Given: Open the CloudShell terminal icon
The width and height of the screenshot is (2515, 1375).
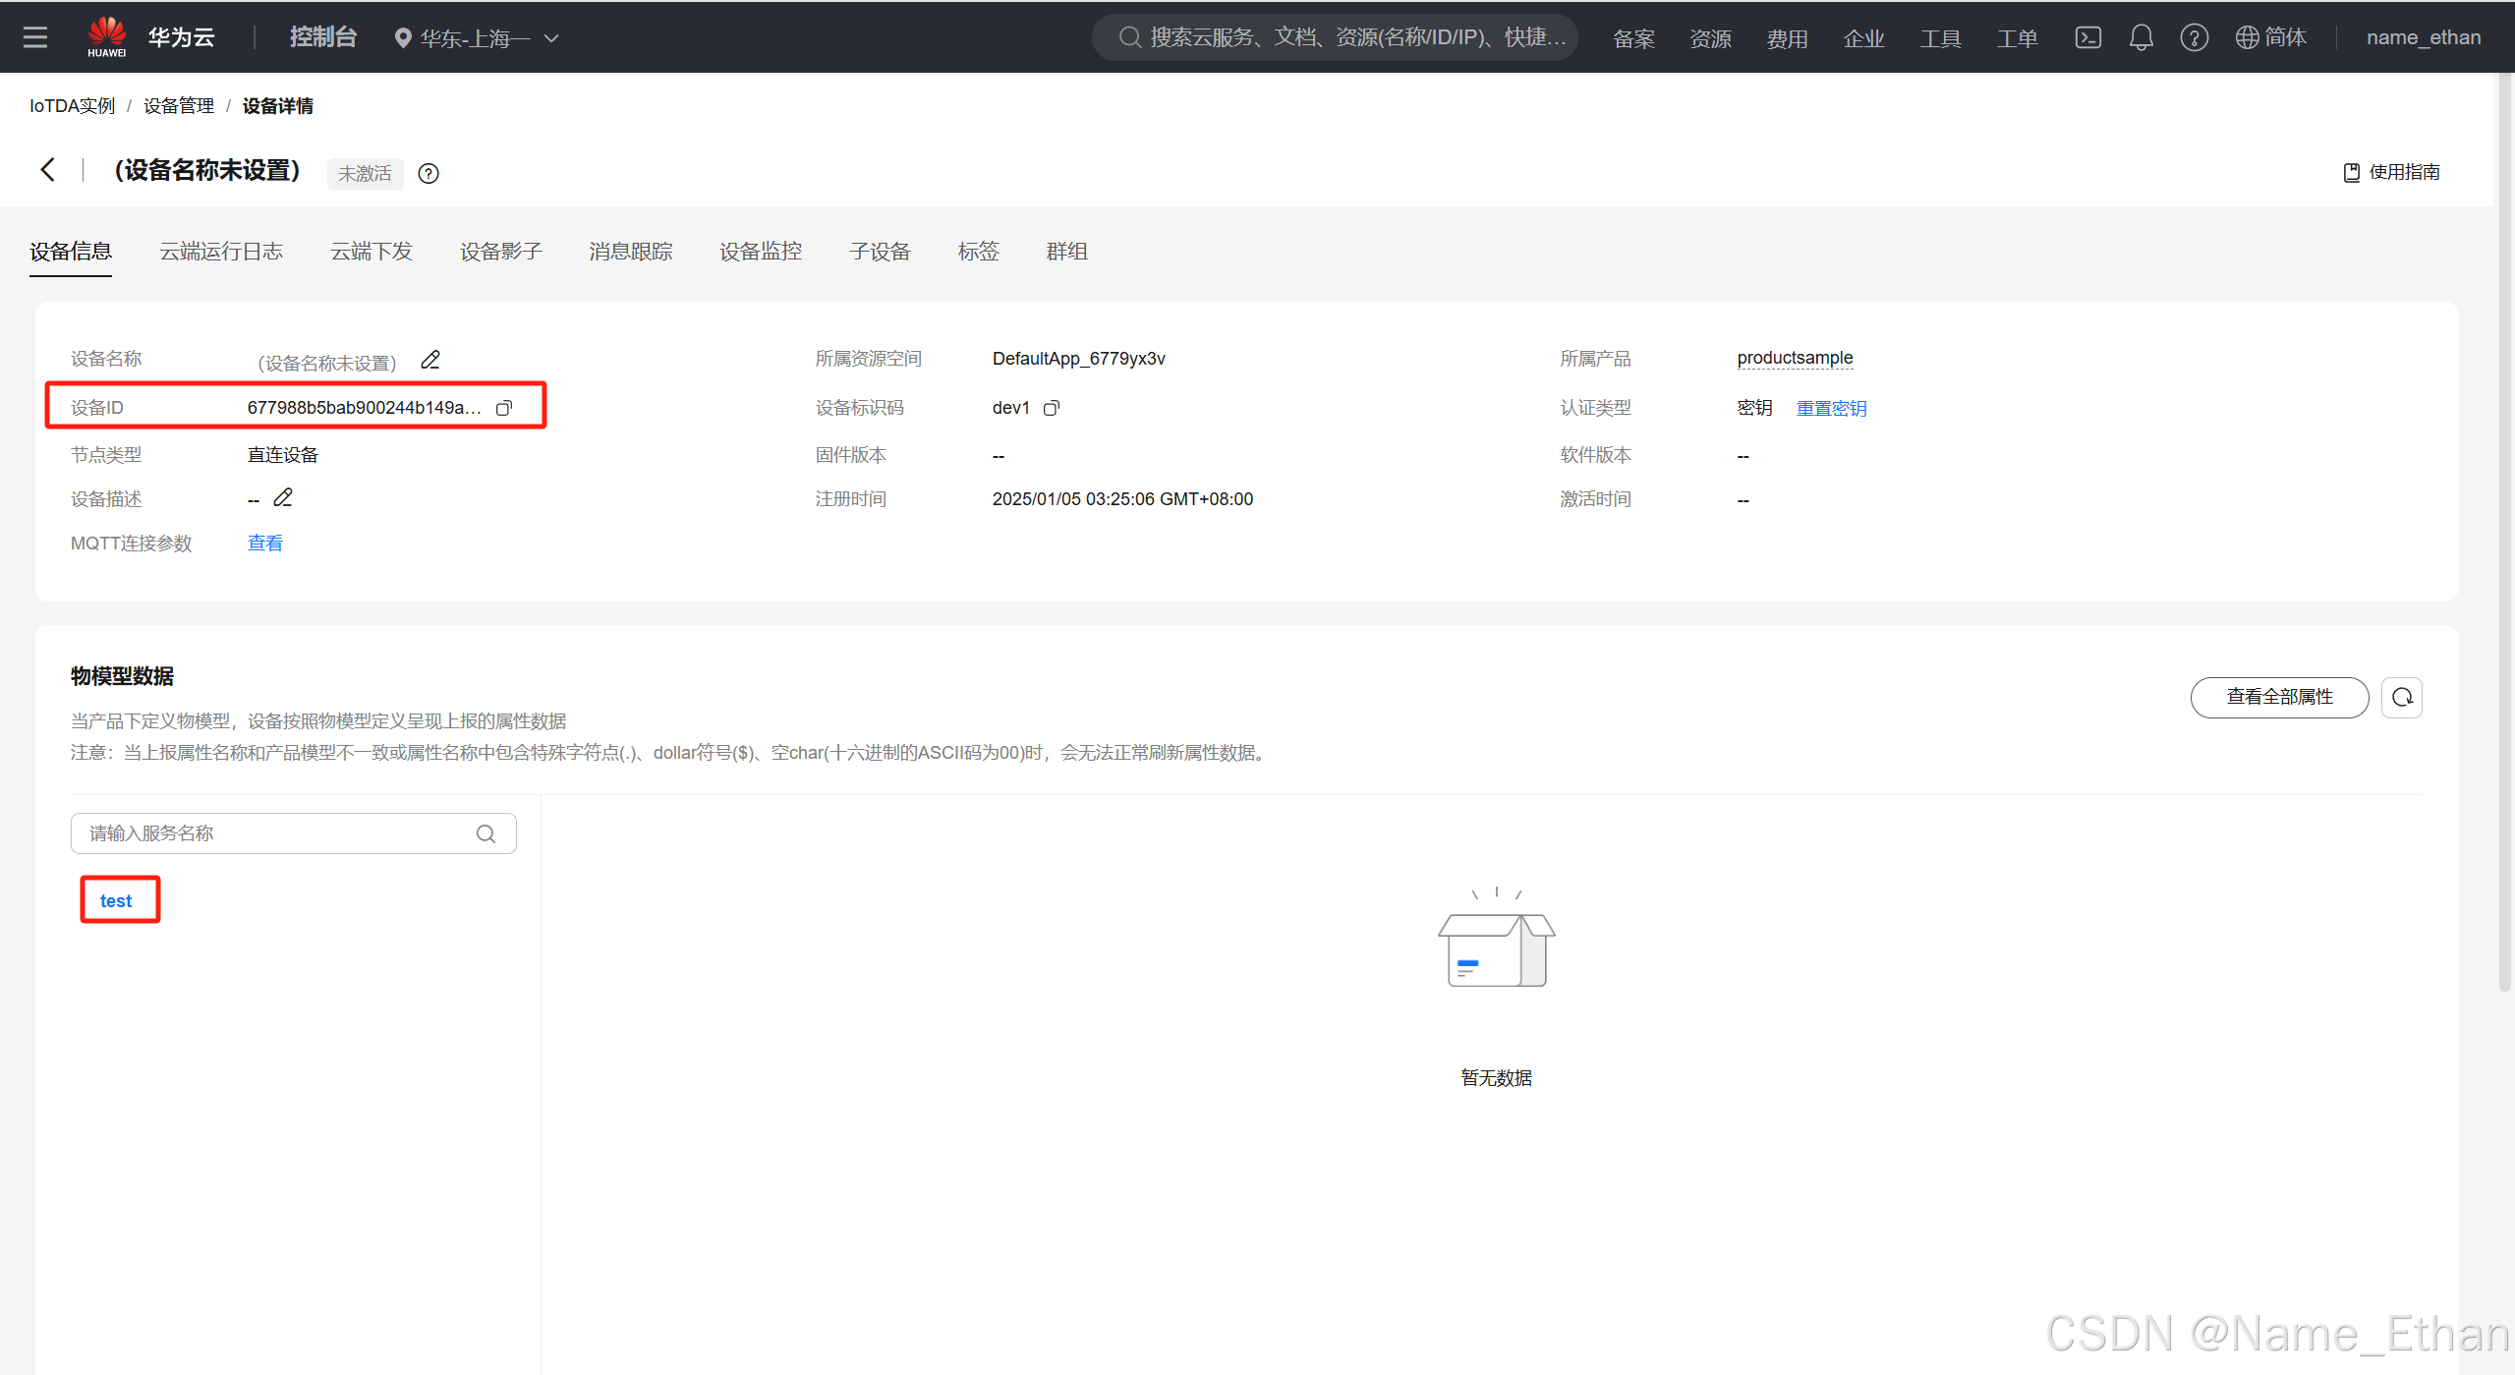Looking at the screenshot, I should click(x=2087, y=37).
